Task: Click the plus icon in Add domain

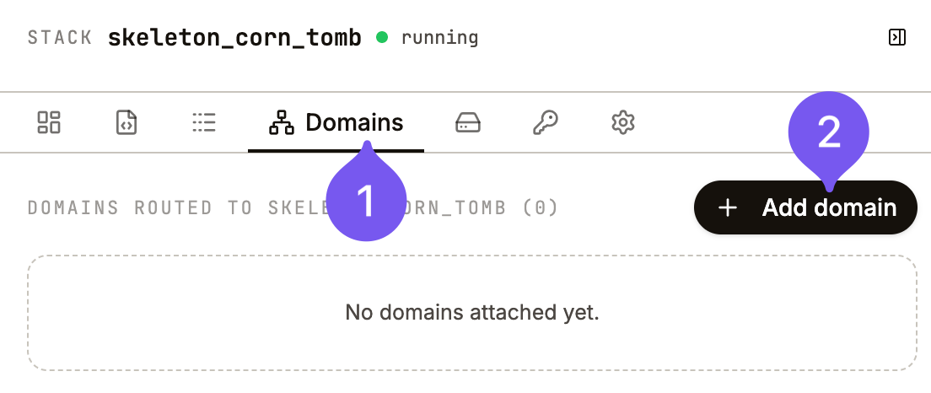Action: pyautogui.click(x=727, y=207)
